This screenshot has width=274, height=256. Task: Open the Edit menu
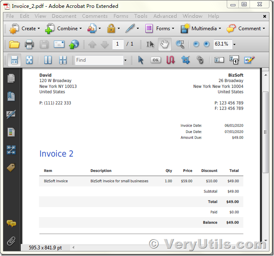coord(24,16)
